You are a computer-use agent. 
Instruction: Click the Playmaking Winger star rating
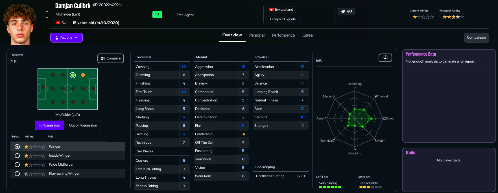[x=35, y=174]
